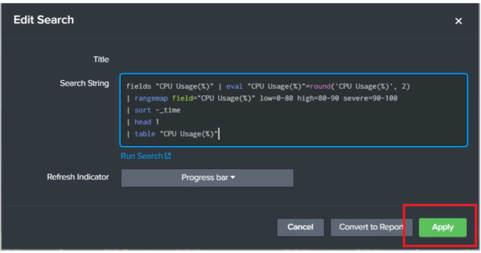Expand the Progress bar dropdown
481x253 pixels.
(207, 178)
